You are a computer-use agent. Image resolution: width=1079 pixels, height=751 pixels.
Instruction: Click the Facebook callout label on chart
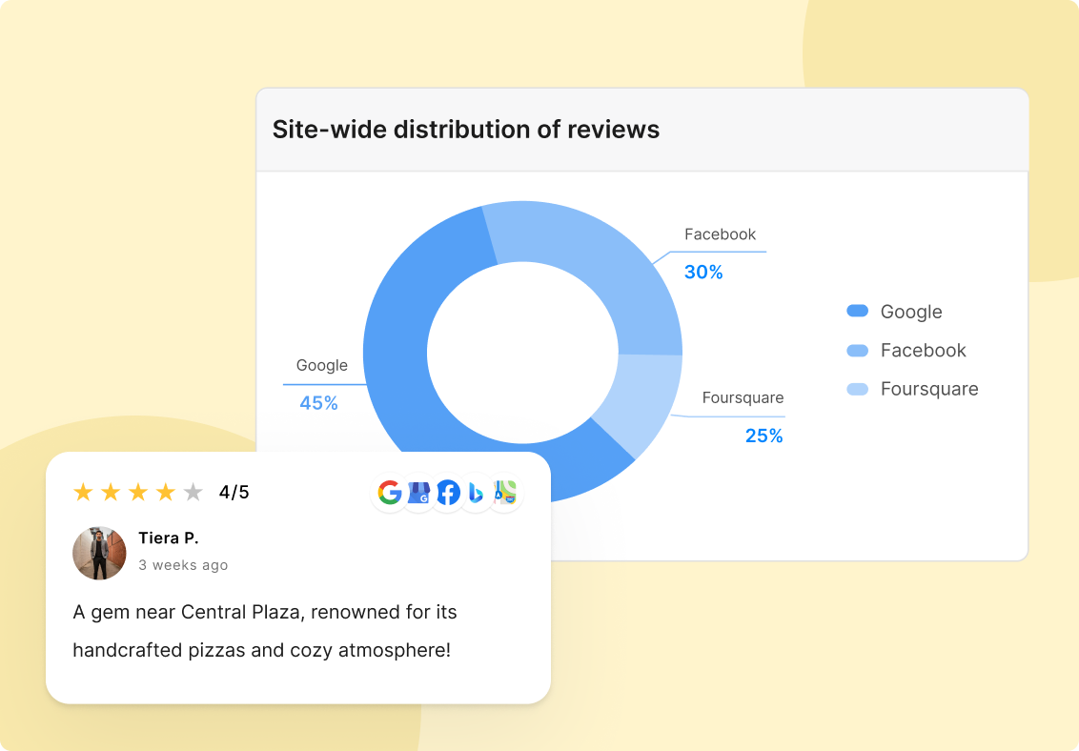pyautogui.click(x=720, y=234)
